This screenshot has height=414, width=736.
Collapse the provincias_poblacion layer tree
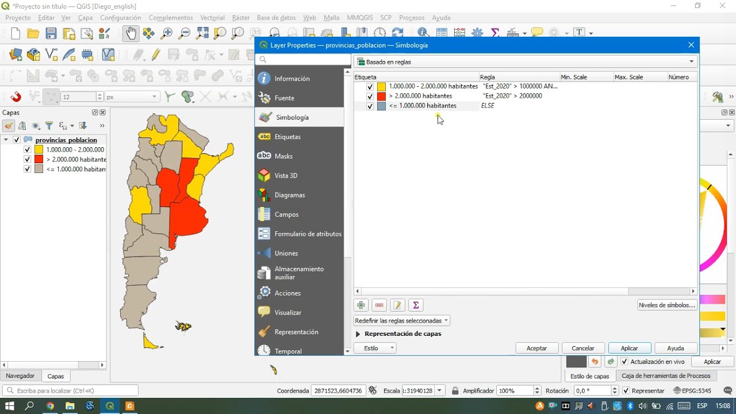coord(6,140)
